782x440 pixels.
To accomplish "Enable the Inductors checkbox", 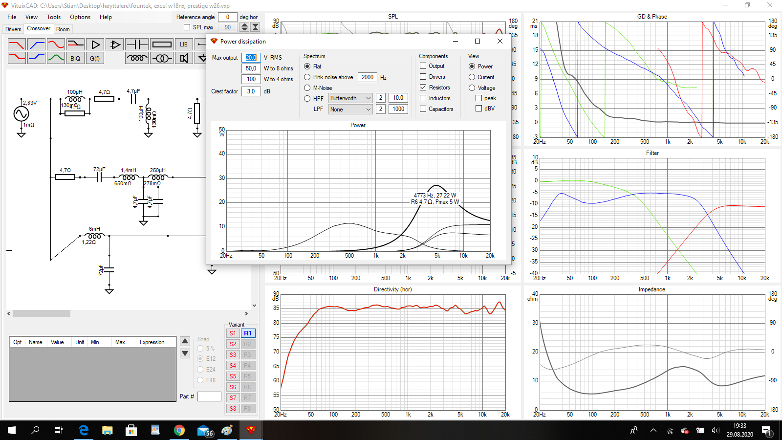I will click(x=423, y=98).
